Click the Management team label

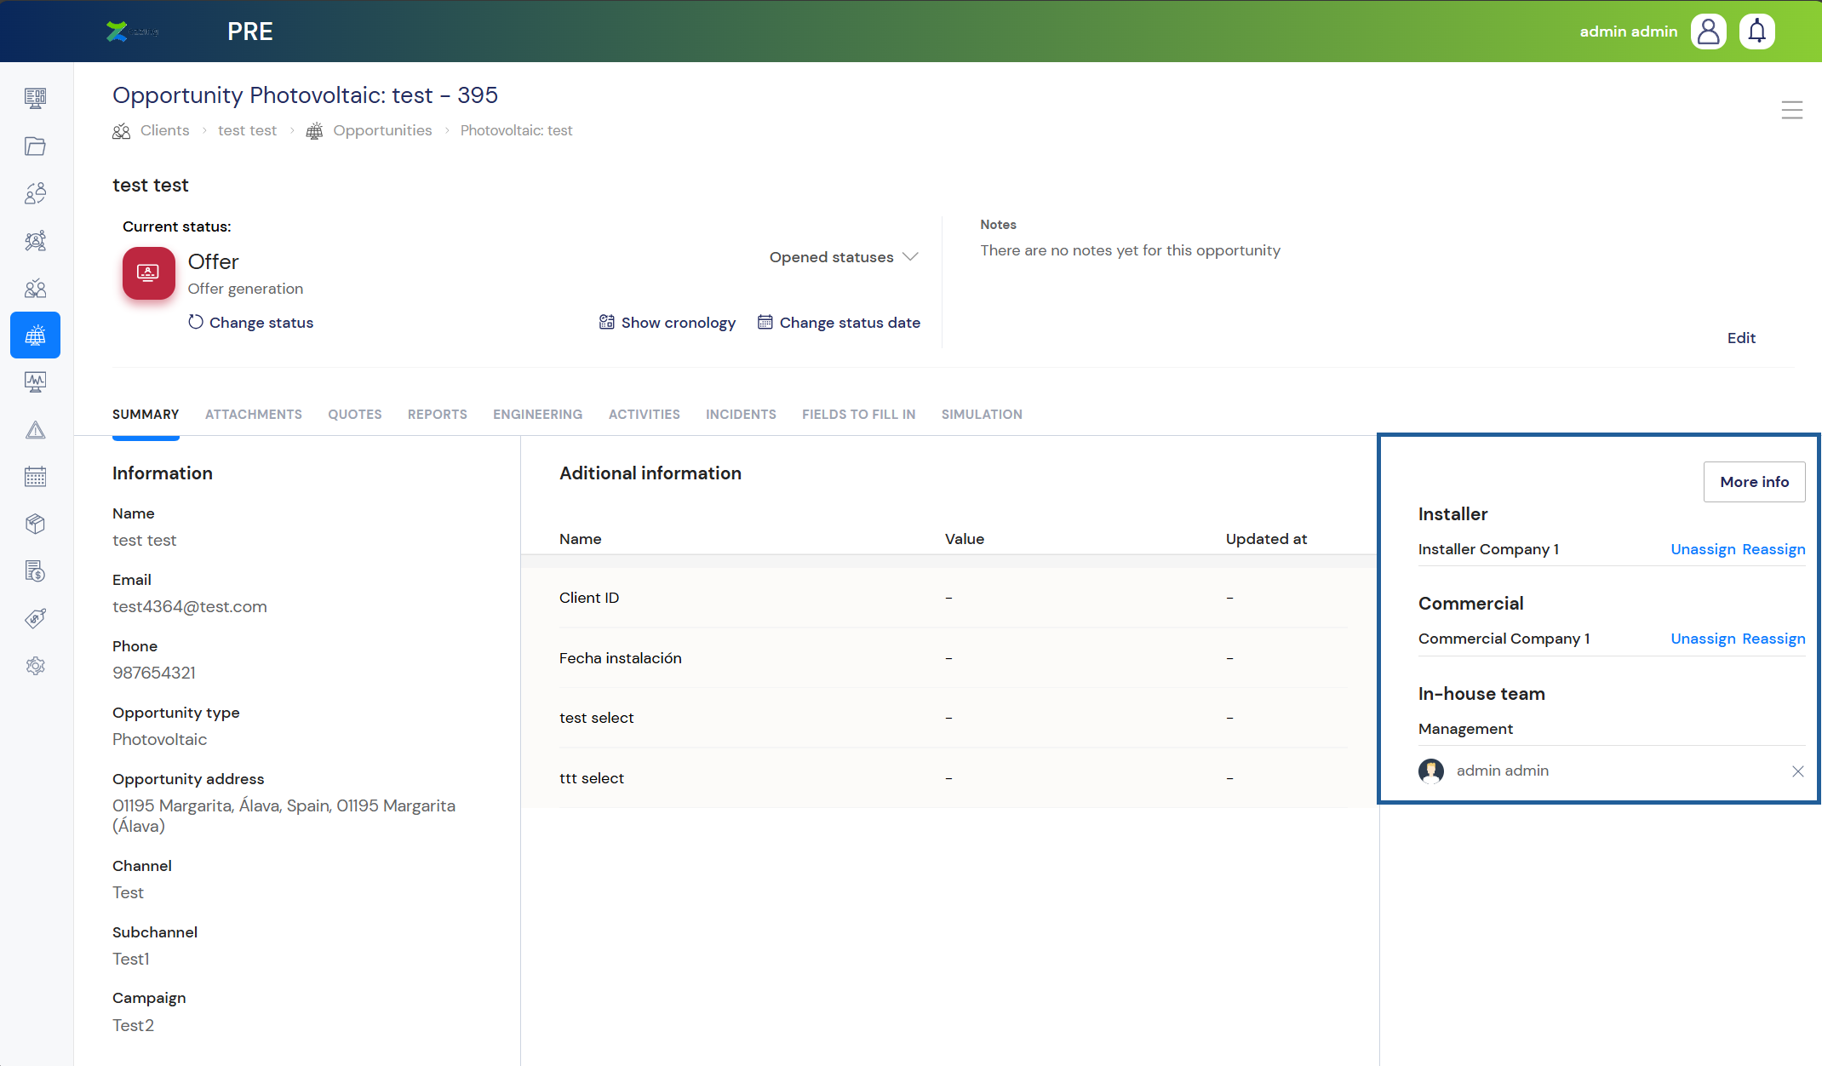click(1465, 729)
